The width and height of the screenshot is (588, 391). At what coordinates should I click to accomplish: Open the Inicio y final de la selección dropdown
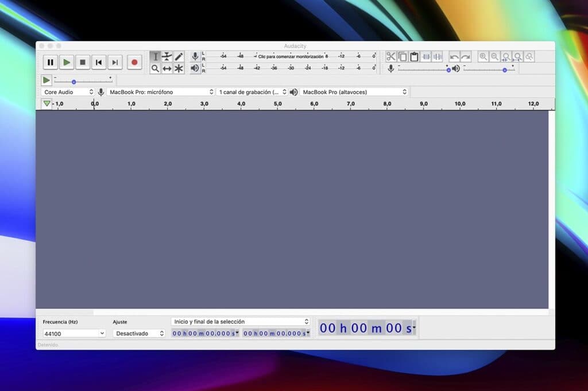click(x=241, y=322)
